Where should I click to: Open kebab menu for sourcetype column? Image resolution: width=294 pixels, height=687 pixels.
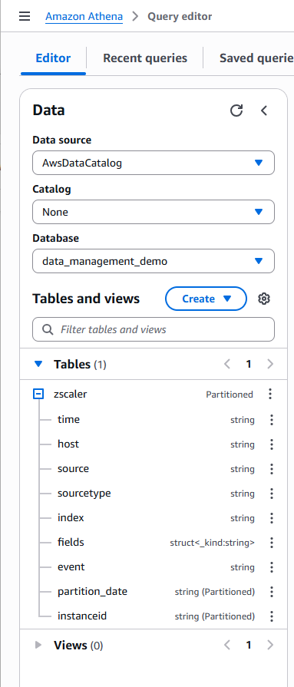[272, 494]
